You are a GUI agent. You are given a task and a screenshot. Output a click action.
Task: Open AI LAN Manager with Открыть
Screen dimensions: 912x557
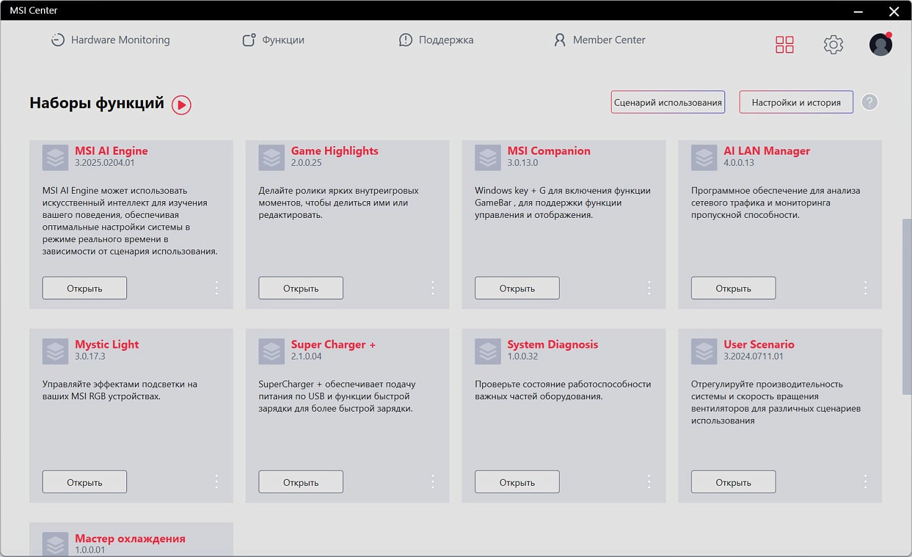tap(734, 288)
